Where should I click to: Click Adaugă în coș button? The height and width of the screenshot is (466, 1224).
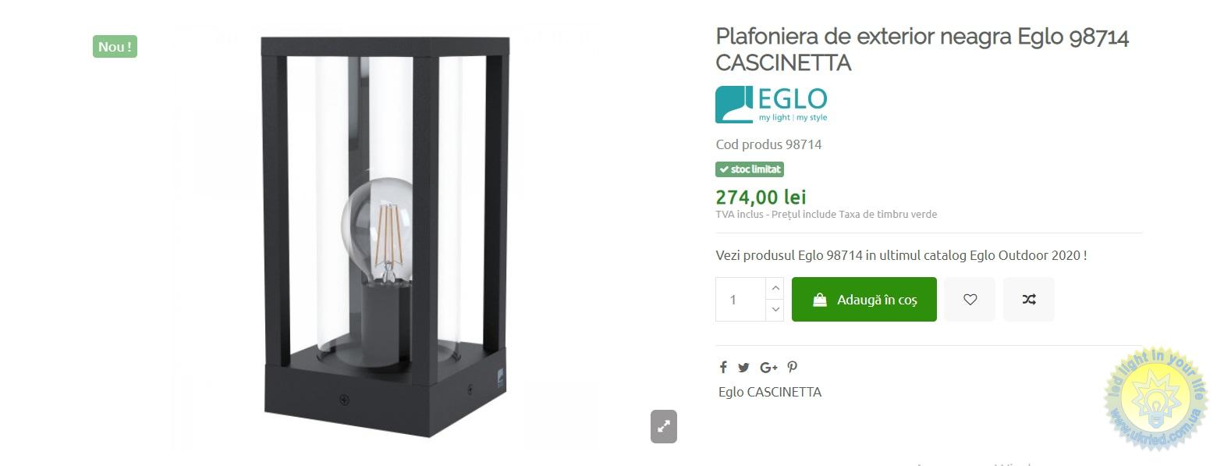tap(864, 299)
